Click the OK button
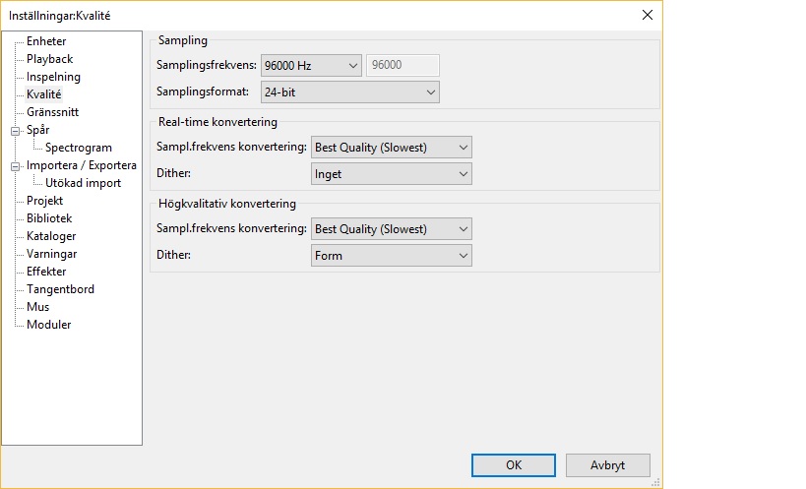This screenshot has width=806, height=489. coord(514,465)
